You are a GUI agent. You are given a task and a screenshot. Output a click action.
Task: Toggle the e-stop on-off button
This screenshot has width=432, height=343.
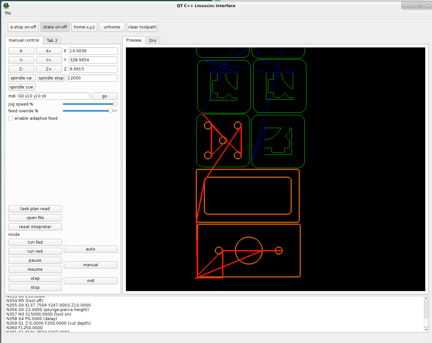23,27
